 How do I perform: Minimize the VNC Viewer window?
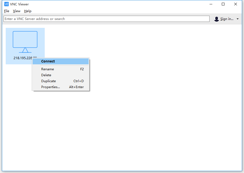click(211, 4)
